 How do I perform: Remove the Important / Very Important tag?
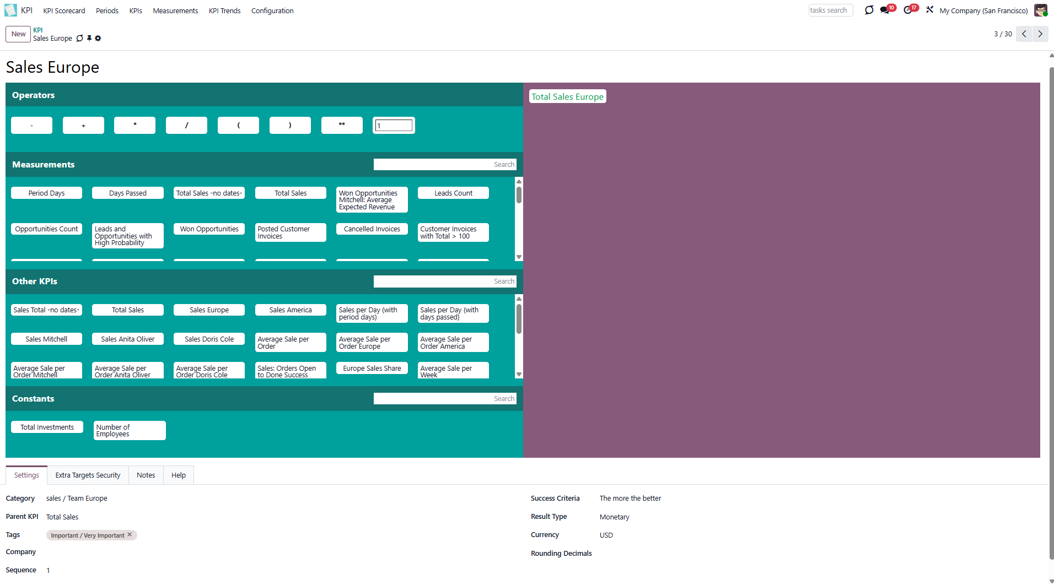pyautogui.click(x=130, y=535)
